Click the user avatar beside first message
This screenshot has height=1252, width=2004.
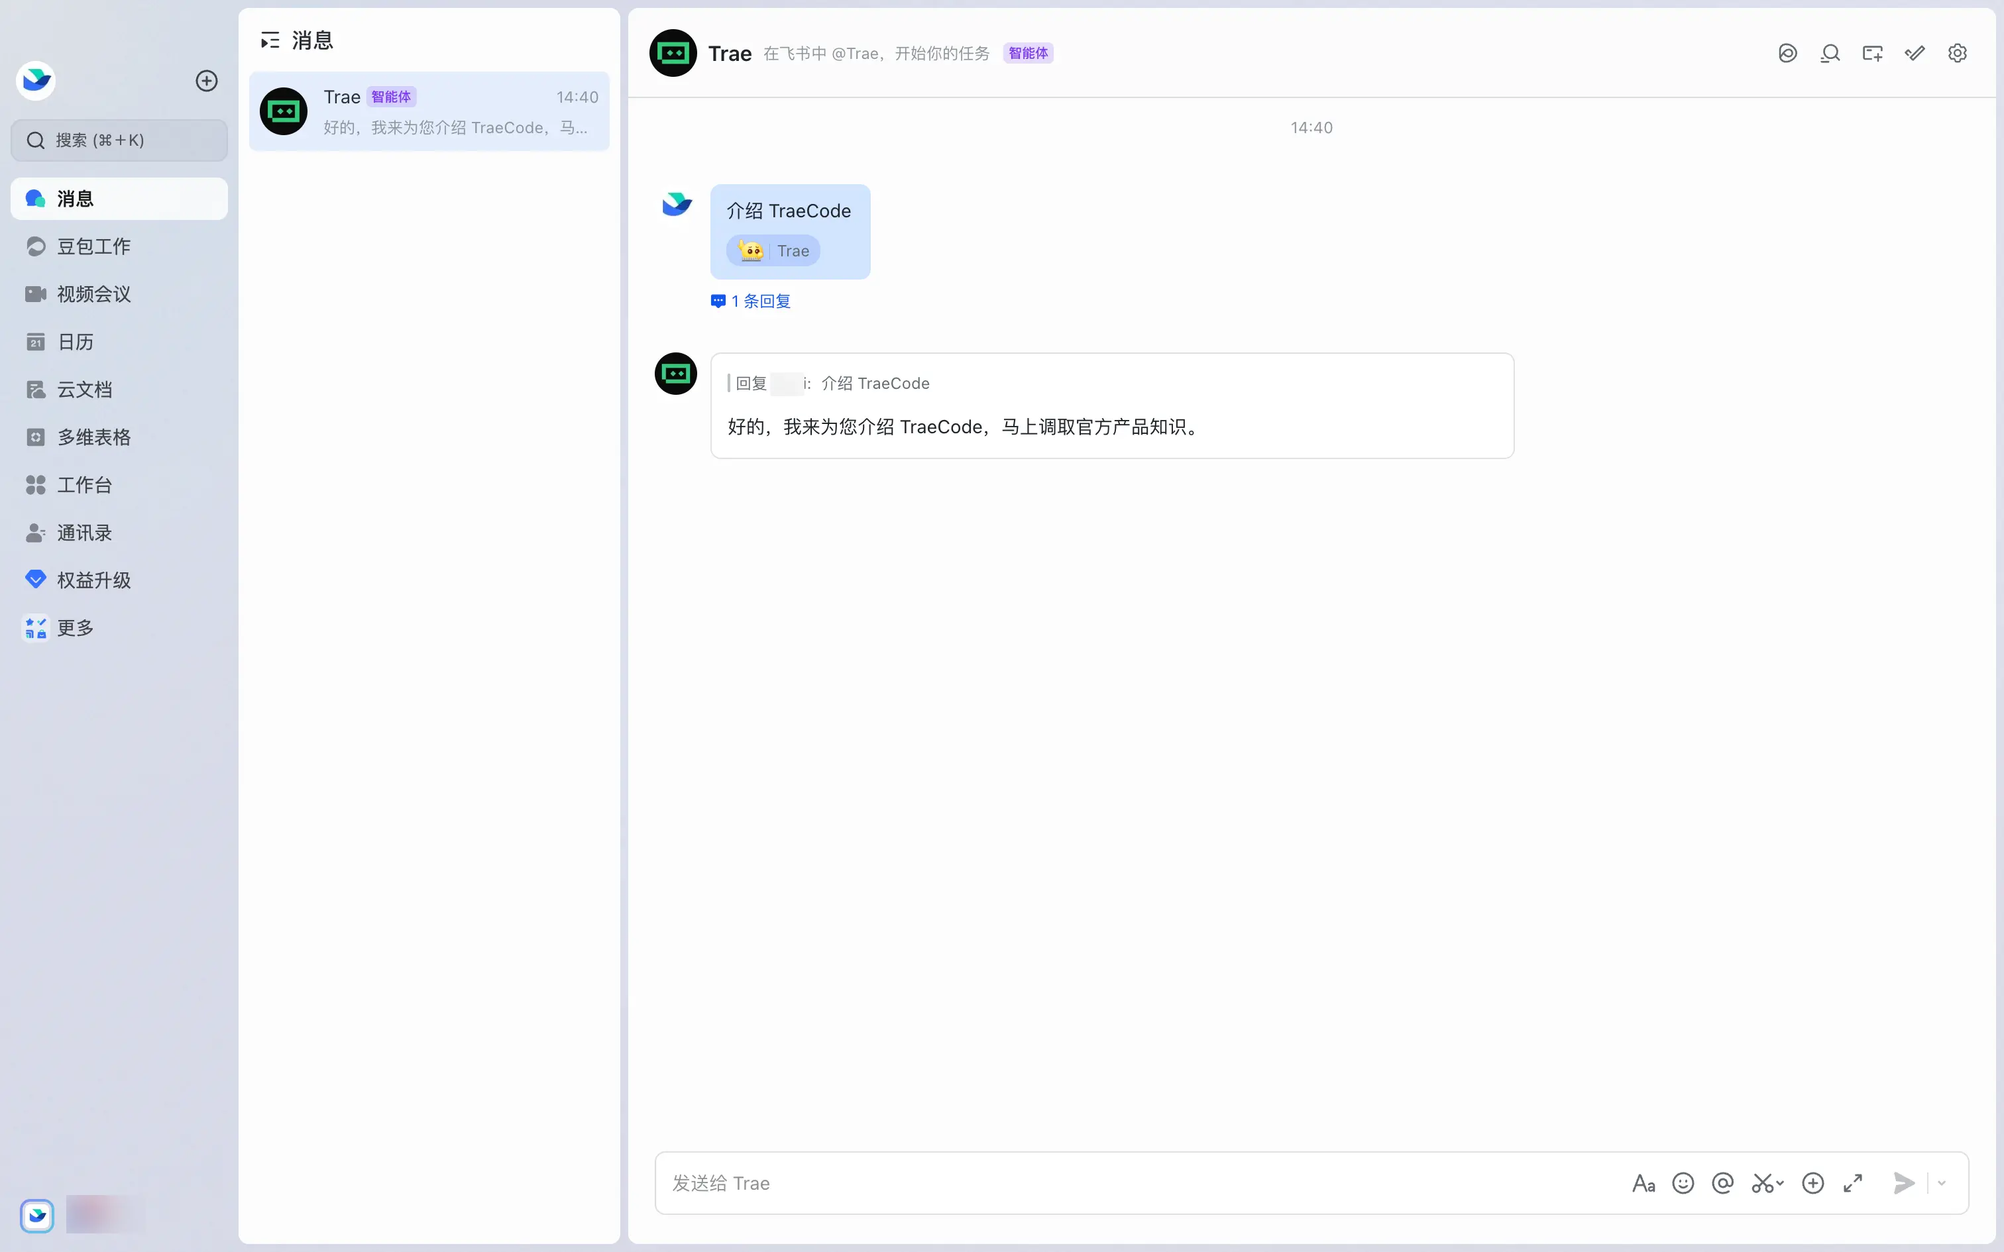coord(677,204)
